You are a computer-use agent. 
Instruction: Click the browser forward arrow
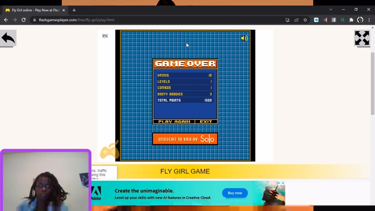[15, 20]
